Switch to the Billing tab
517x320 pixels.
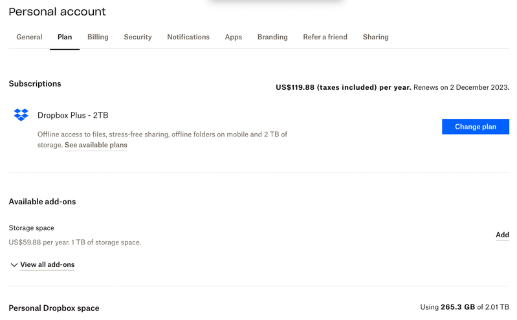click(x=98, y=37)
